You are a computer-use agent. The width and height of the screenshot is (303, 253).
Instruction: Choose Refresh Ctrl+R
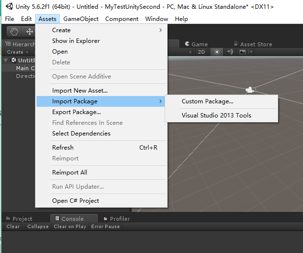click(x=101, y=148)
